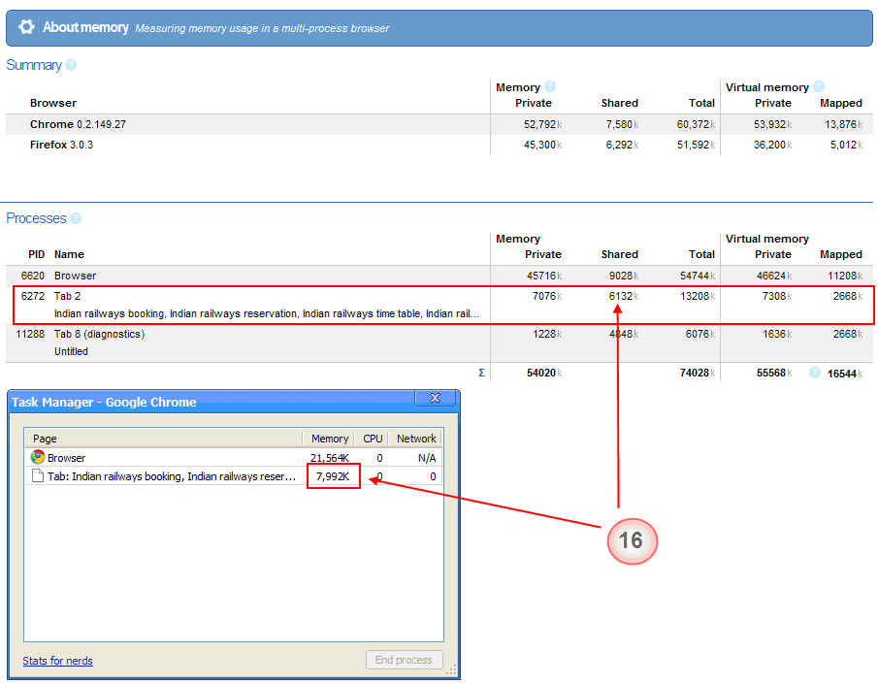Screen dimensions: 878x684
Task: Click the 21,564K memory value
Action: coord(329,458)
